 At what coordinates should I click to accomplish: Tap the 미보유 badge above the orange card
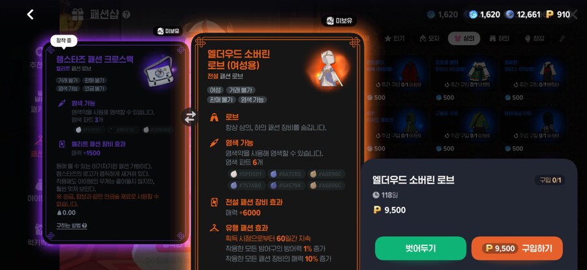point(339,21)
